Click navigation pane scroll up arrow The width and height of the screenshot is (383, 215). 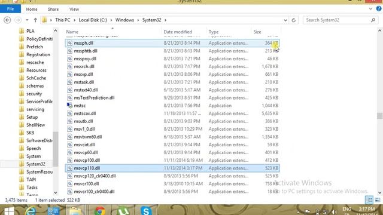pyautogui.click(x=56, y=30)
